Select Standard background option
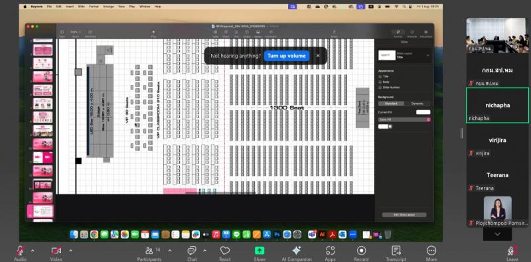Image resolution: width=531 pixels, height=262 pixels. click(x=391, y=103)
